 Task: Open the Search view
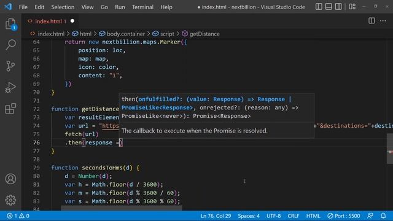point(10,45)
